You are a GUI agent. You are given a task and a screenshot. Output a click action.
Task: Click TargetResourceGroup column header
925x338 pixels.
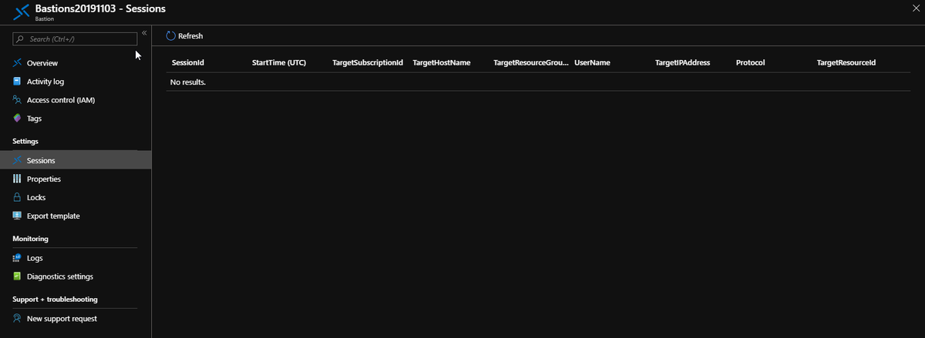(532, 62)
